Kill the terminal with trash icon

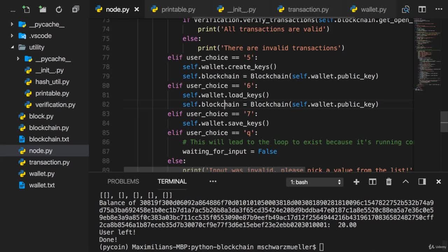(x=389, y=182)
